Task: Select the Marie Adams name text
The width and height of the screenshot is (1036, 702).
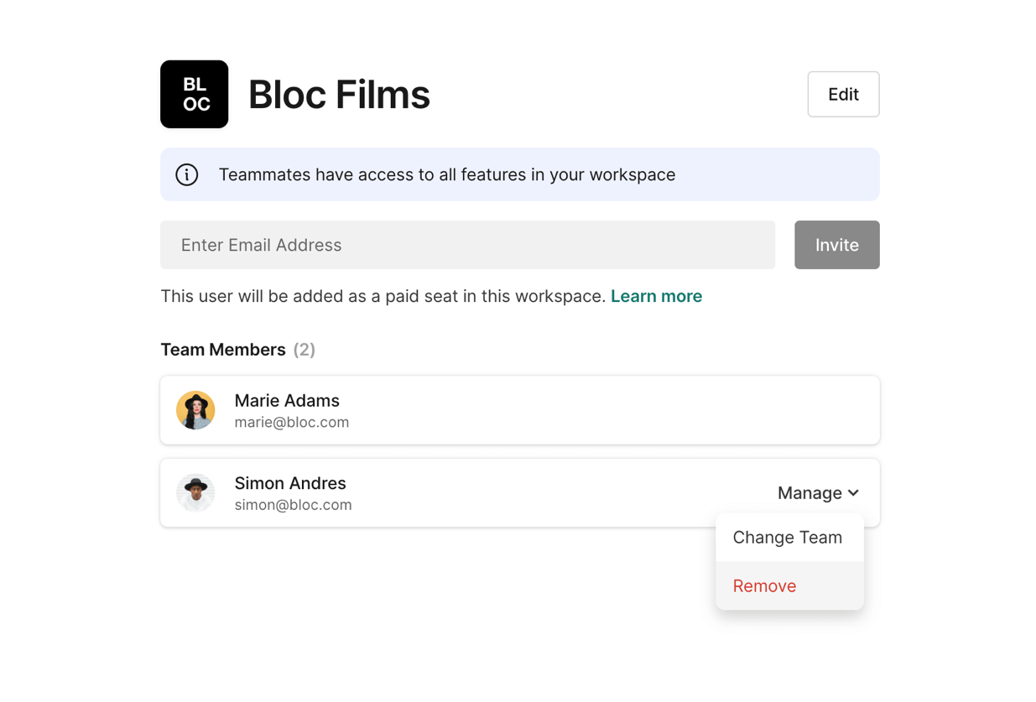Action: click(x=287, y=401)
